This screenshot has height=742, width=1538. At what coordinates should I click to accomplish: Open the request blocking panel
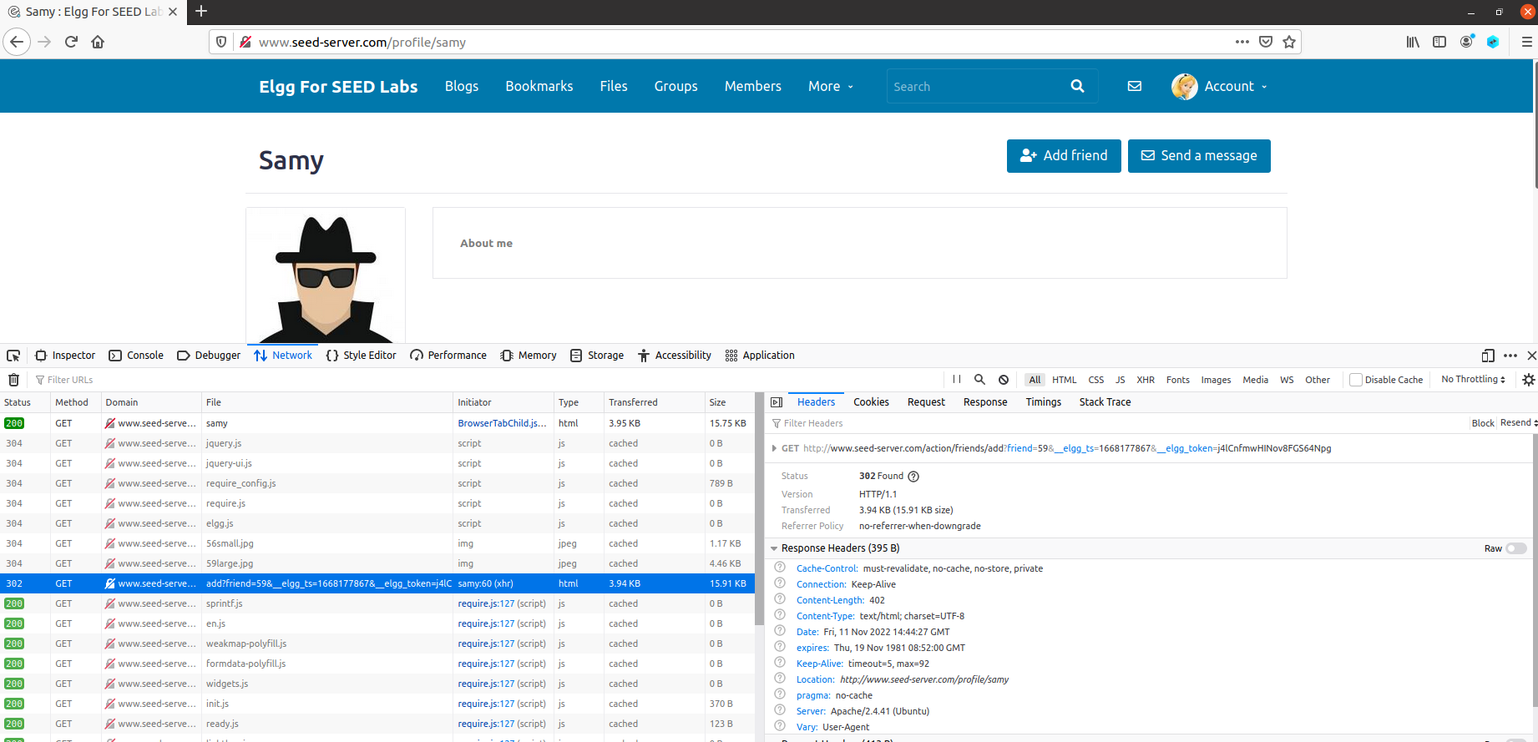1004,380
